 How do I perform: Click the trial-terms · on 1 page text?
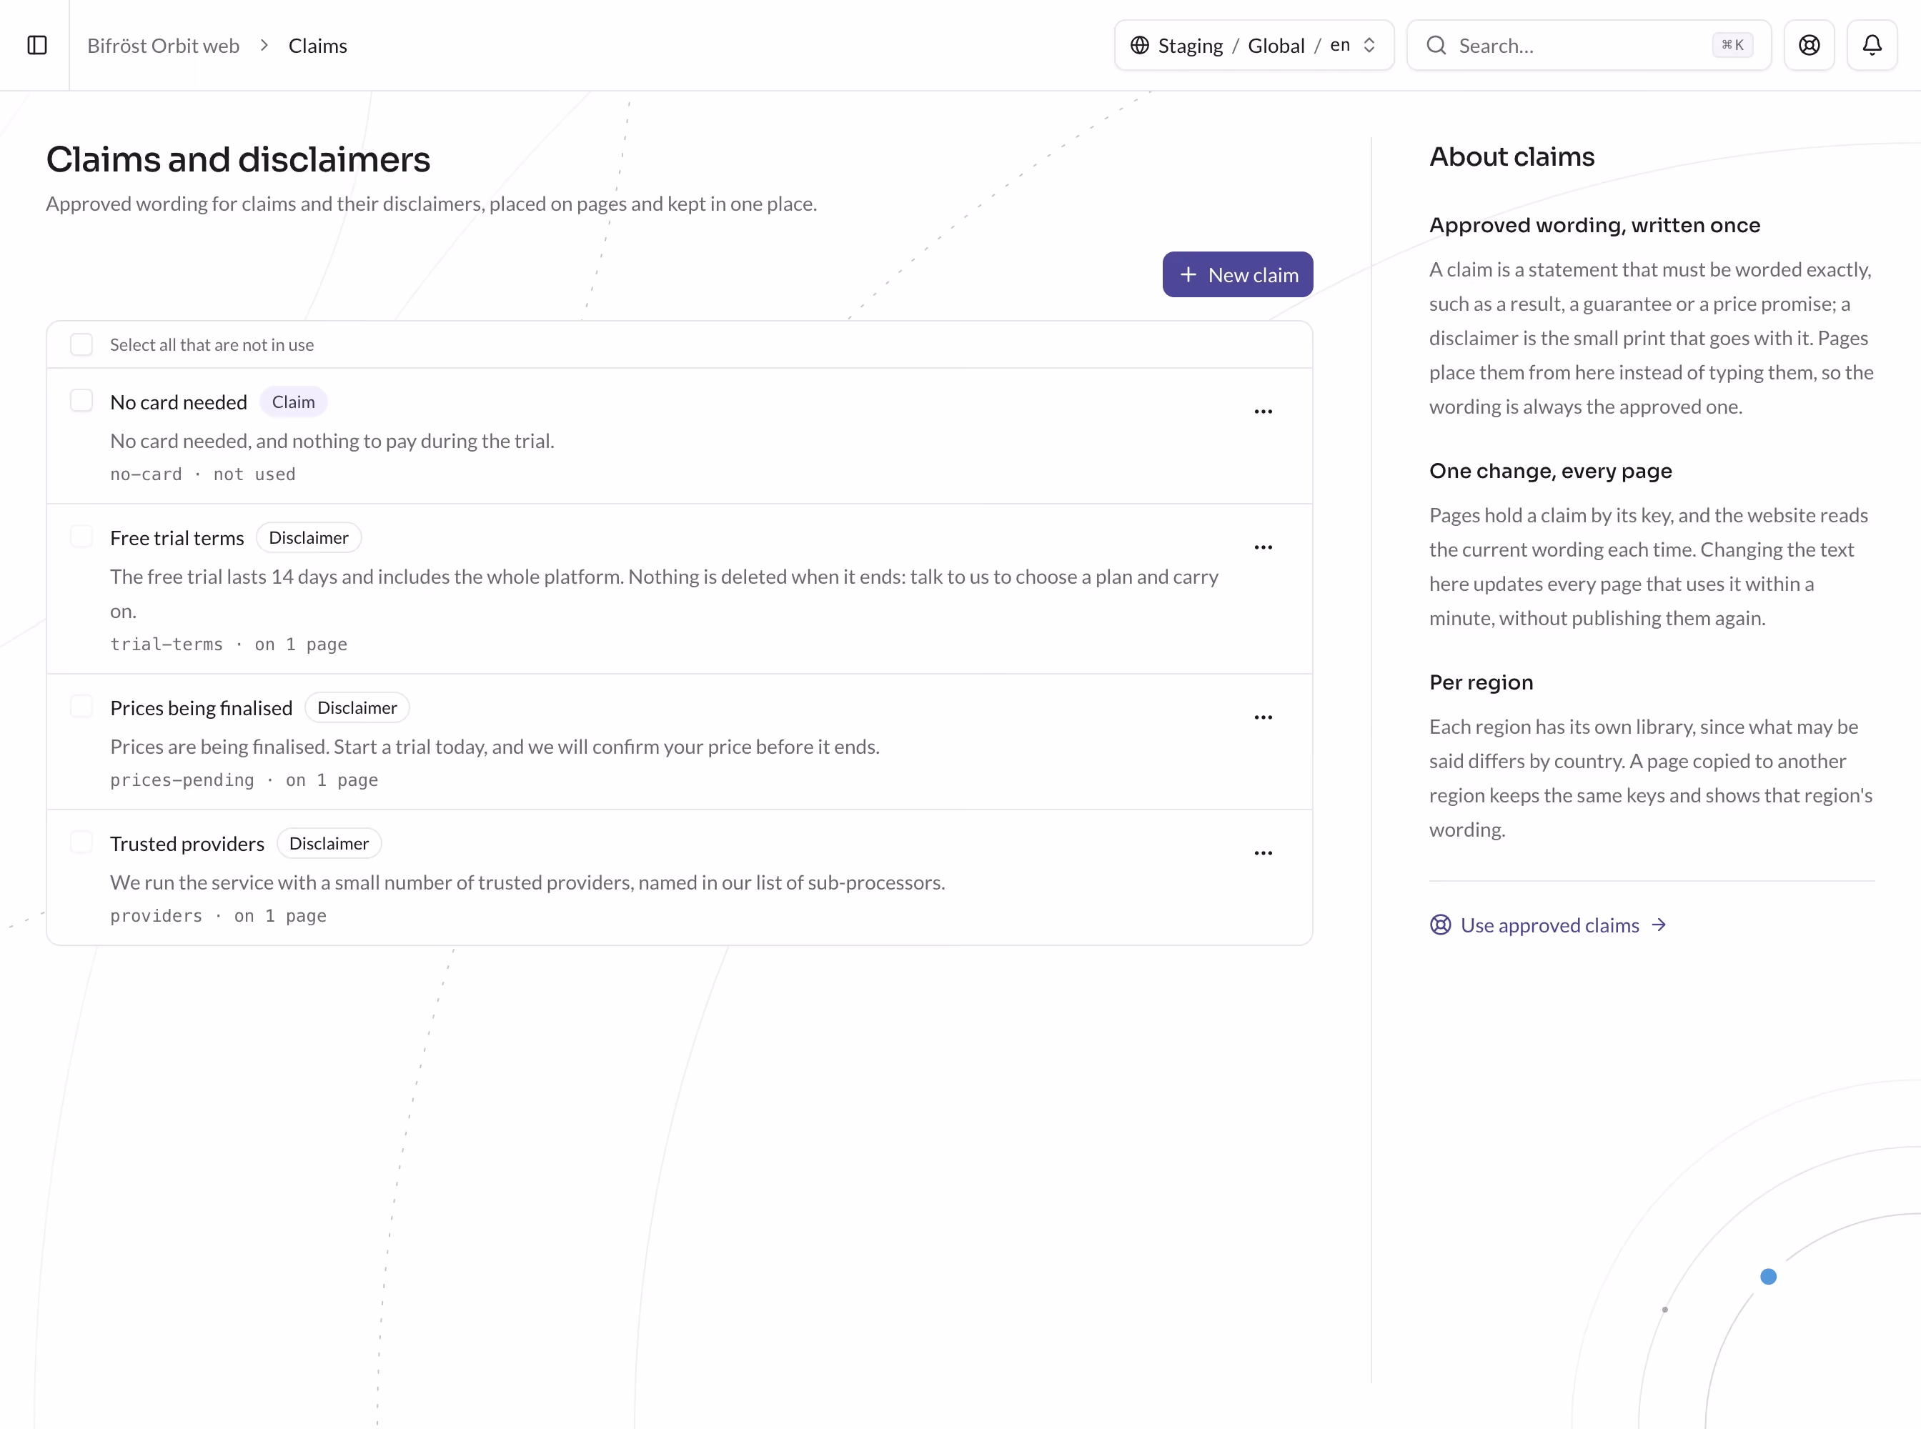pyautogui.click(x=229, y=644)
